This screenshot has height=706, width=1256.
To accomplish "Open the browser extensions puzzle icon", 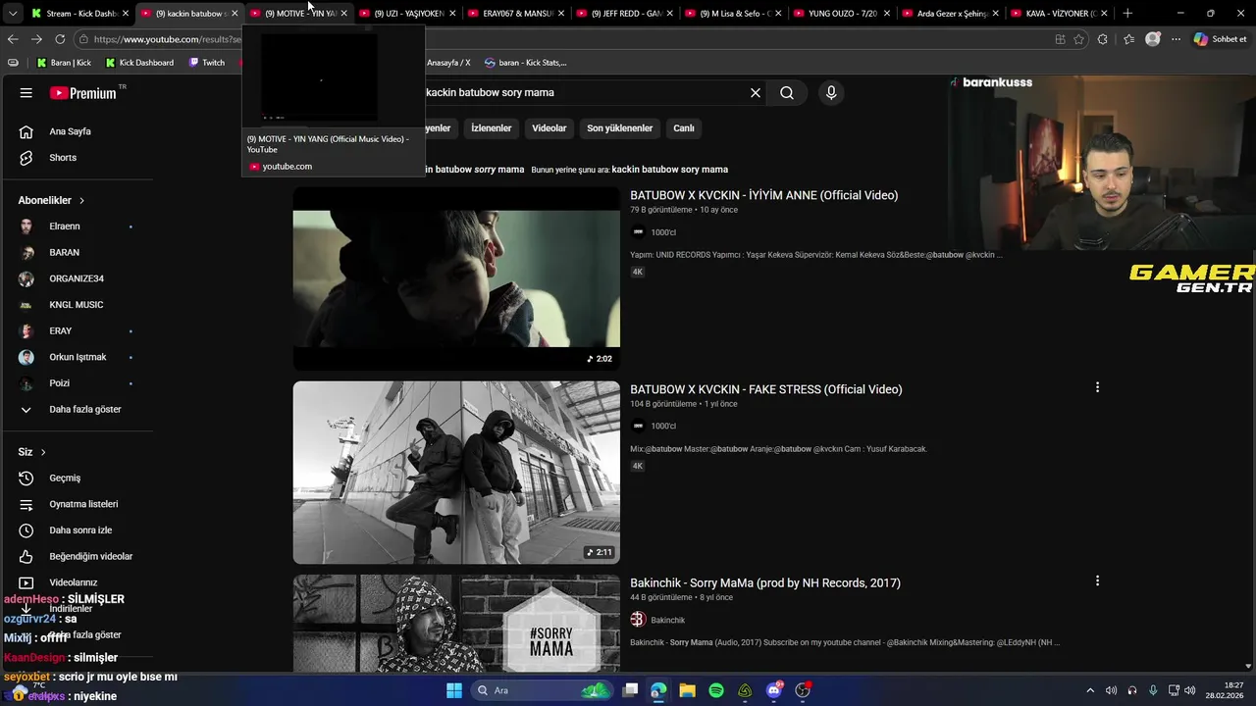I will [1103, 39].
